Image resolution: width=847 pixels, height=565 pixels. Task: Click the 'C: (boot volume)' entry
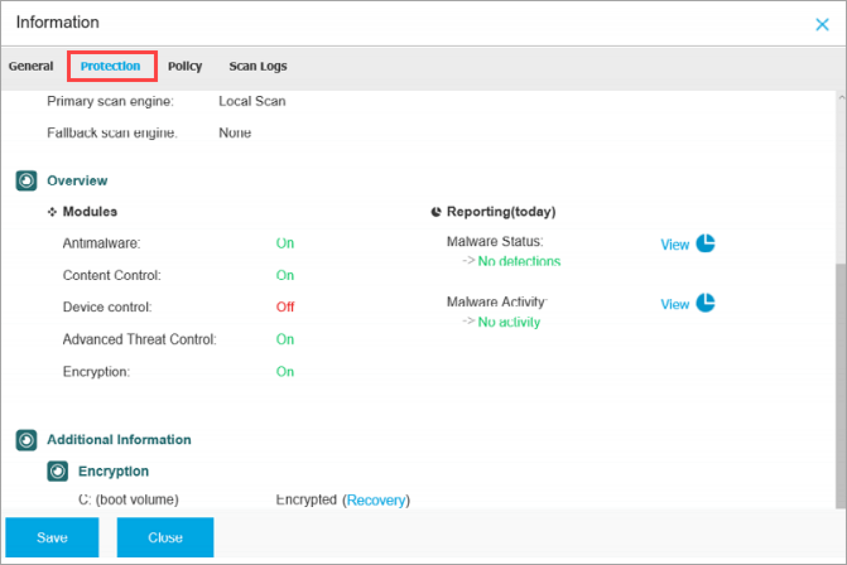129,500
